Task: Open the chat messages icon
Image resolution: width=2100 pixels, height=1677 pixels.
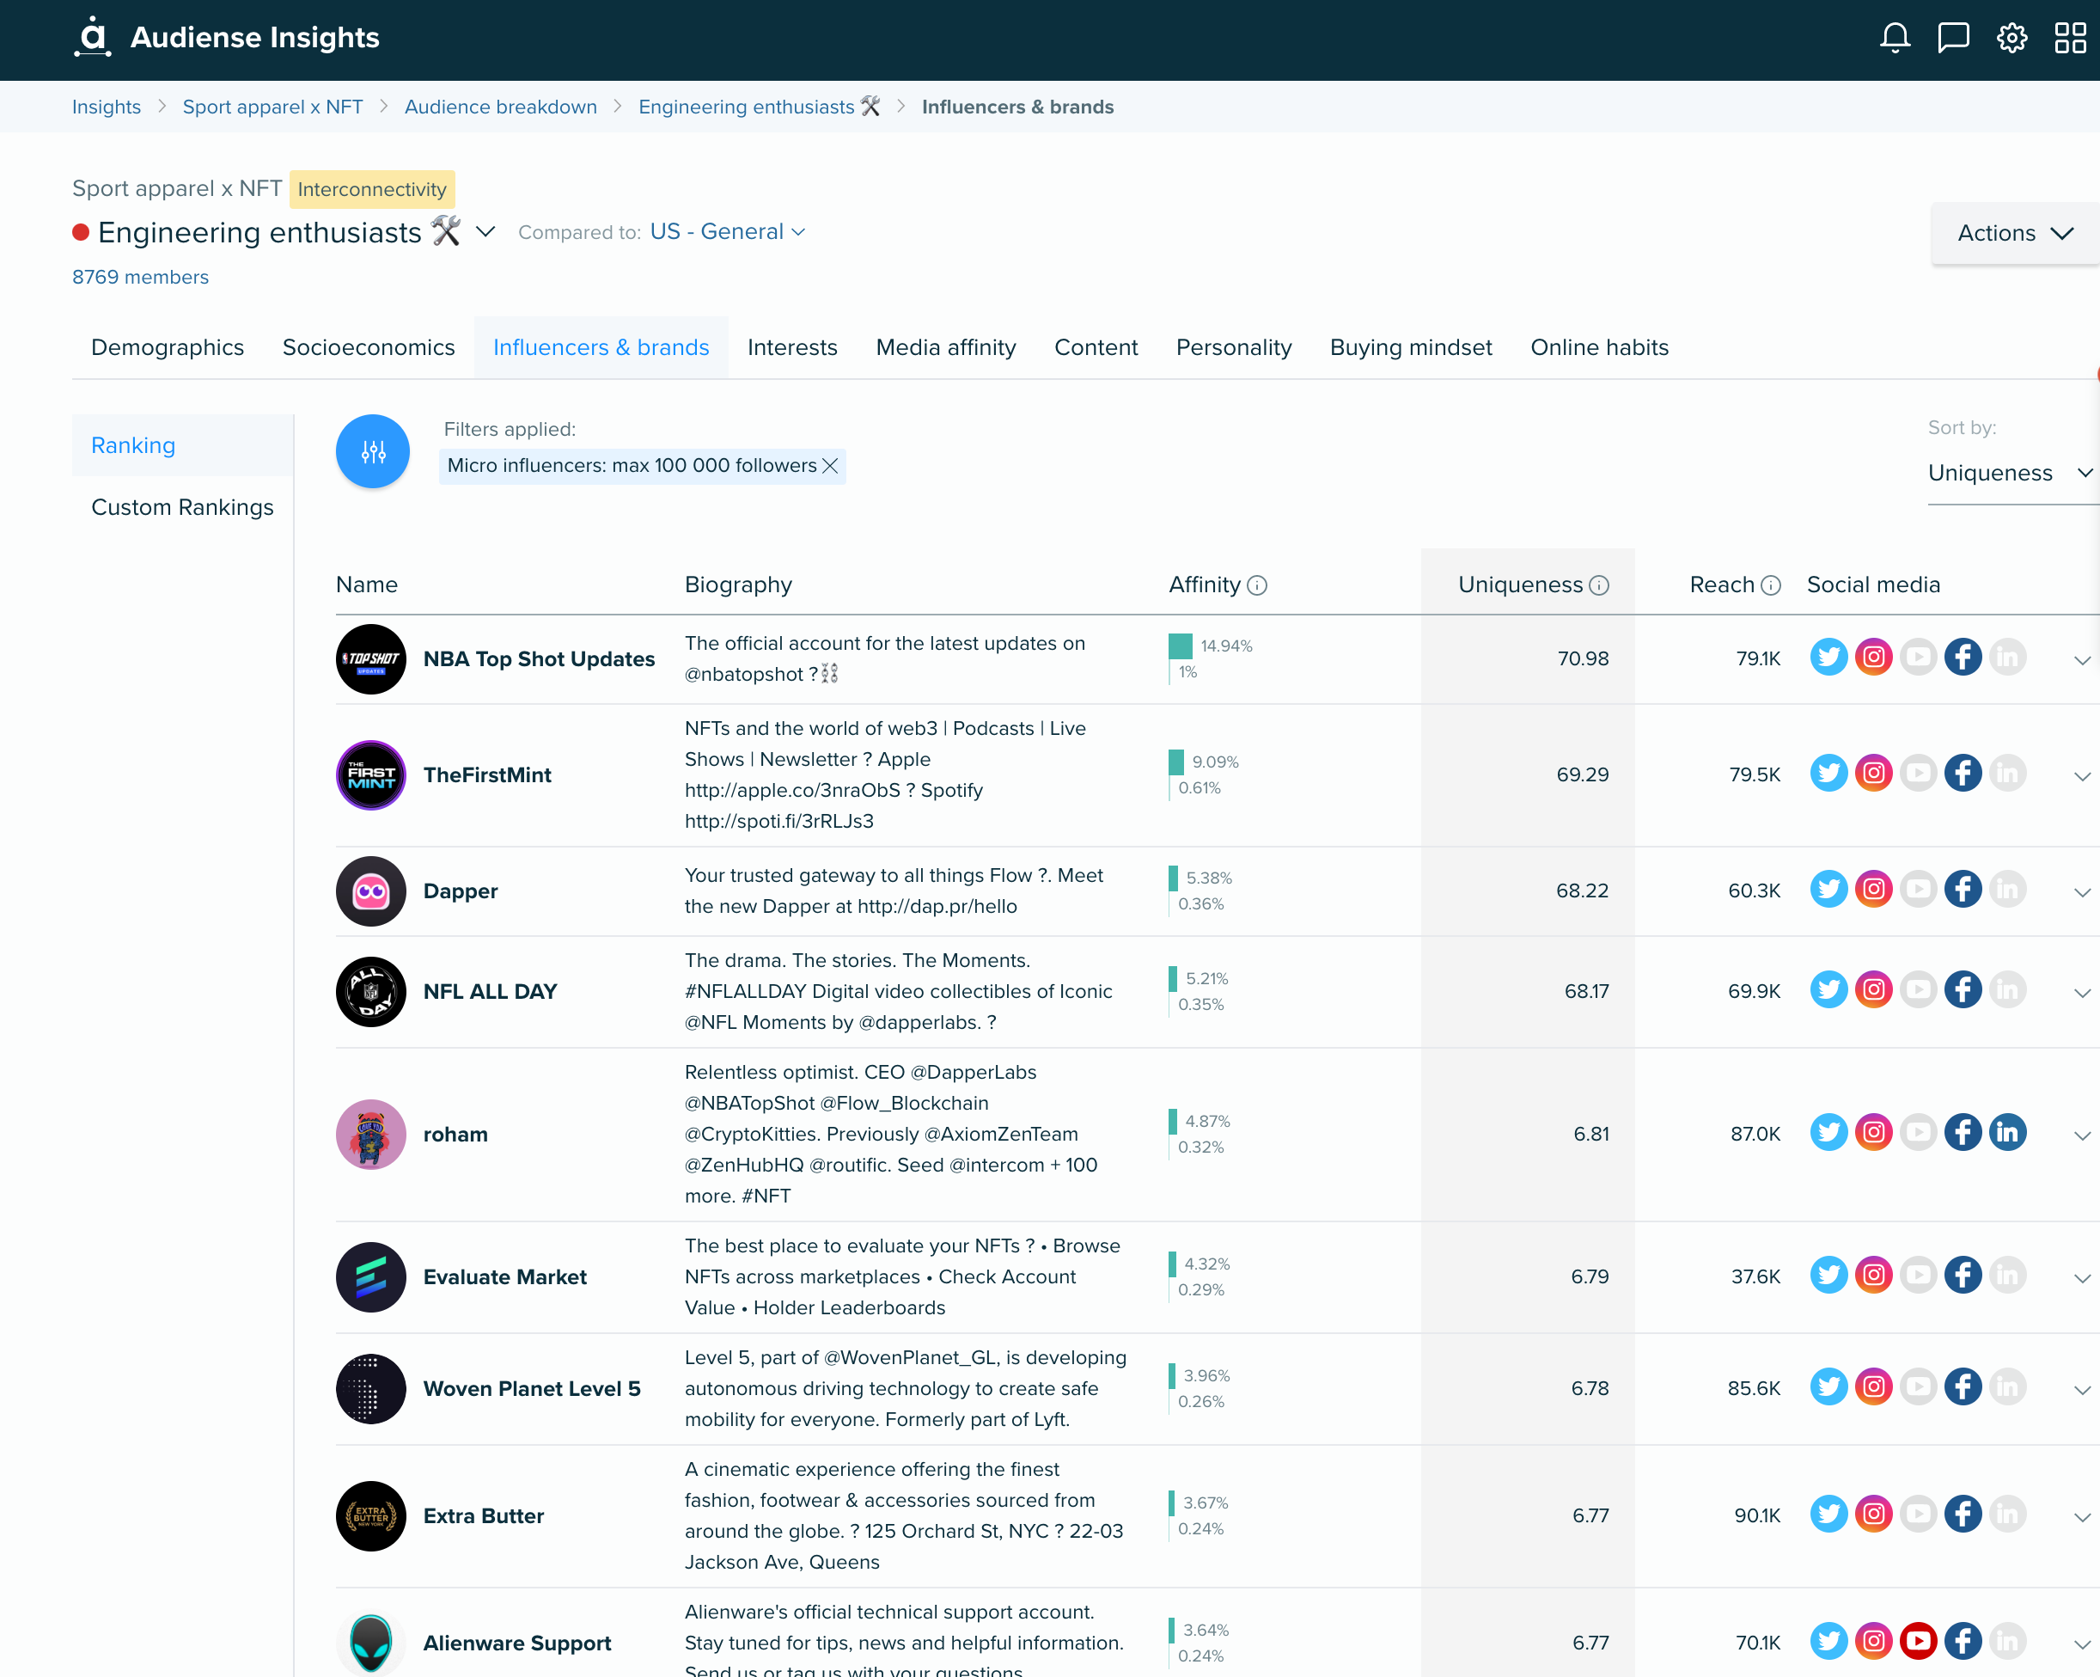Action: [x=1952, y=38]
